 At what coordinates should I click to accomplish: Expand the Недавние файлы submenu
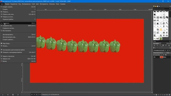tap(18, 19)
